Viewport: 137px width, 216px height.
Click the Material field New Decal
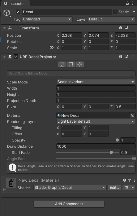coord(93,115)
